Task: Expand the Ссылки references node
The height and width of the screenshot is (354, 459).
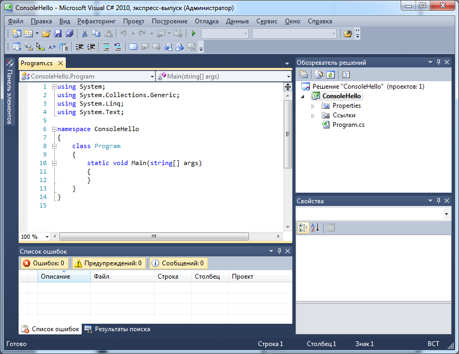Action: pyautogui.click(x=313, y=116)
